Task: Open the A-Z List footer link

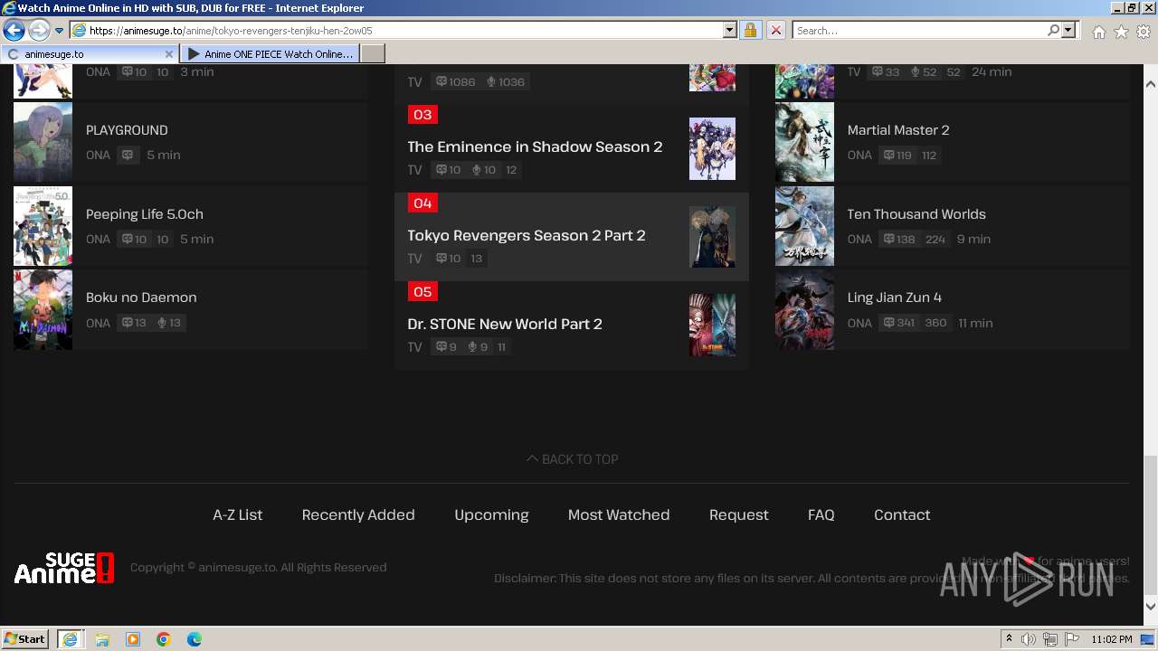Action: [238, 514]
